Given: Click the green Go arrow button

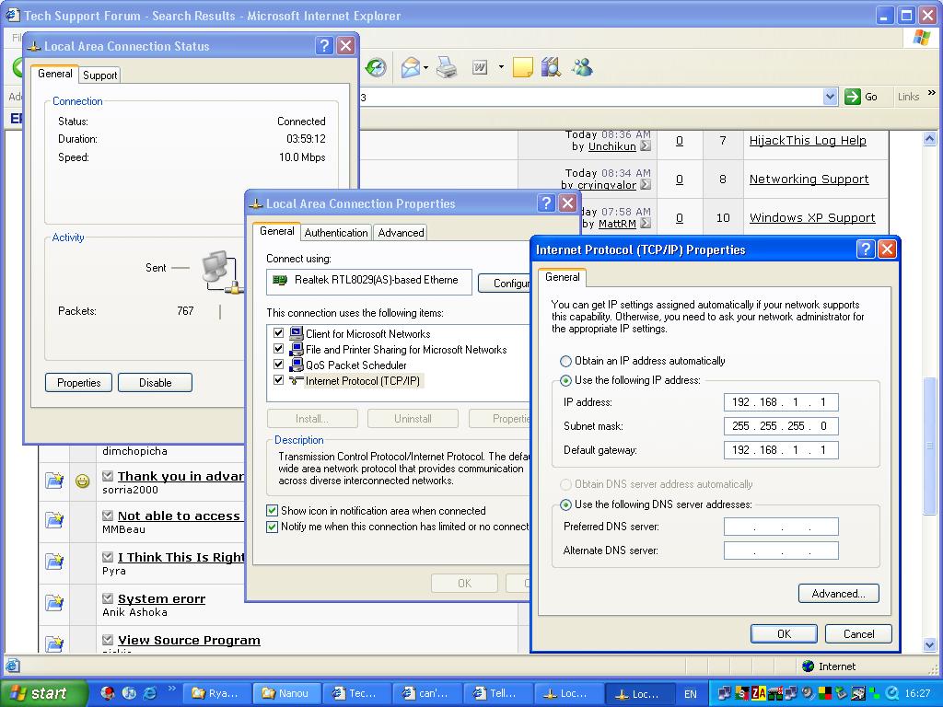Looking at the screenshot, I should 852,97.
